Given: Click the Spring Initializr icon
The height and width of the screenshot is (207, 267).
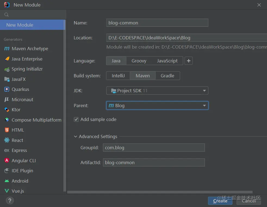Looking at the screenshot, I should click(x=7, y=69).
